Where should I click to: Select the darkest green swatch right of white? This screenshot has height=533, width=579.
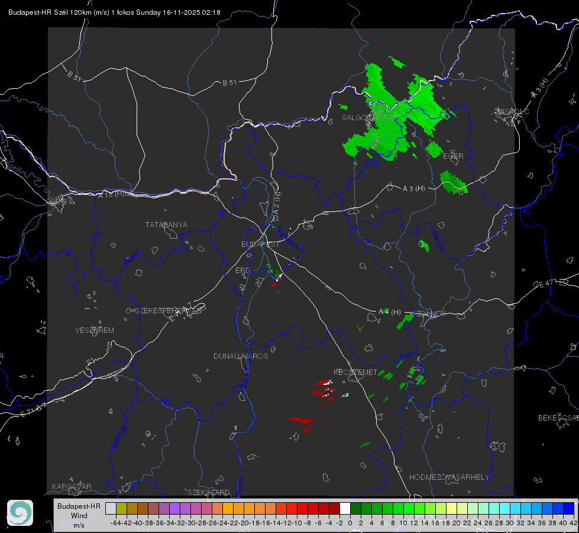(355, 508)
